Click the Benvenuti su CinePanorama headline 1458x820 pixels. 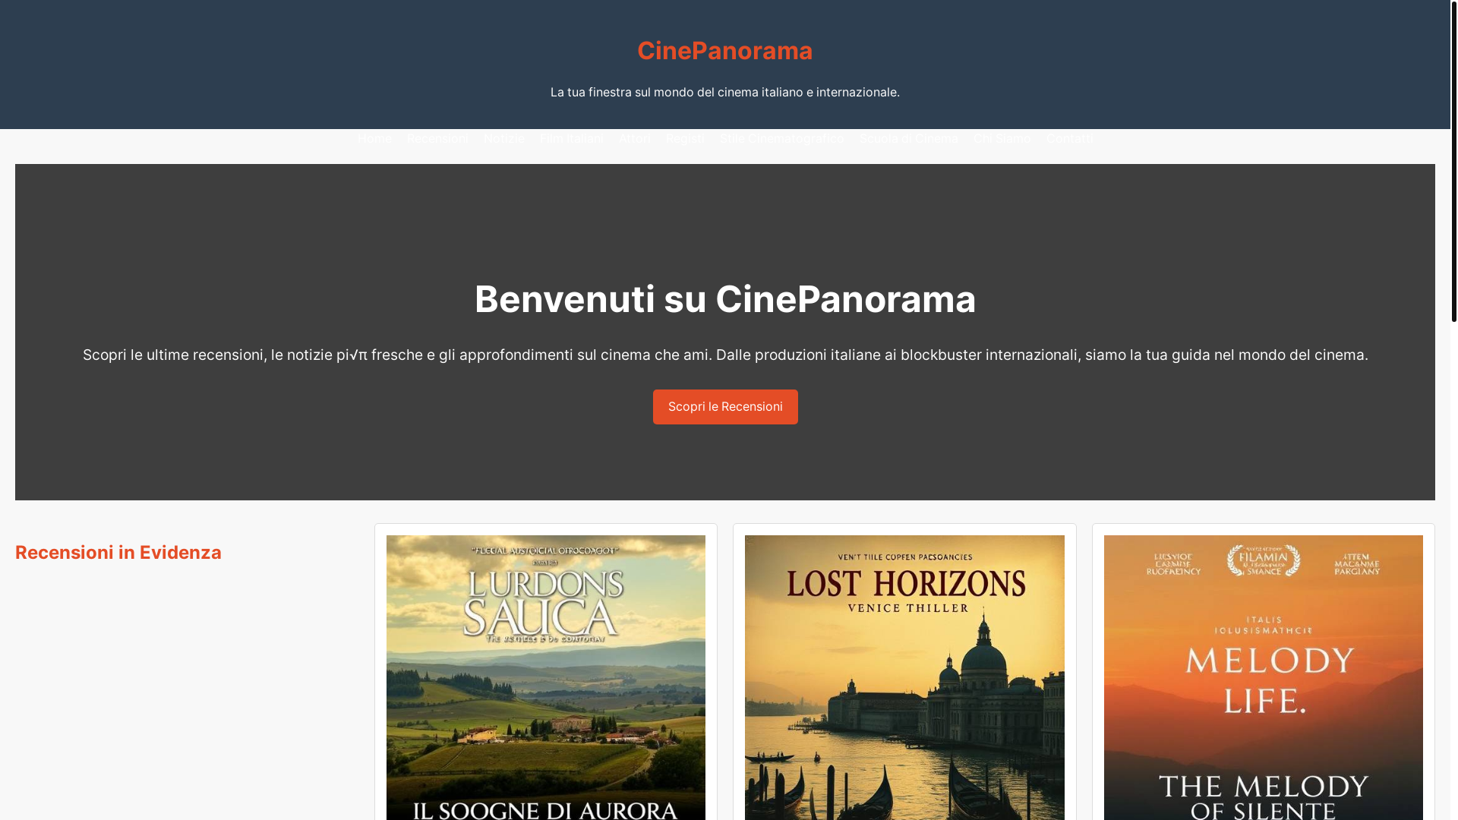pos(725,299)
